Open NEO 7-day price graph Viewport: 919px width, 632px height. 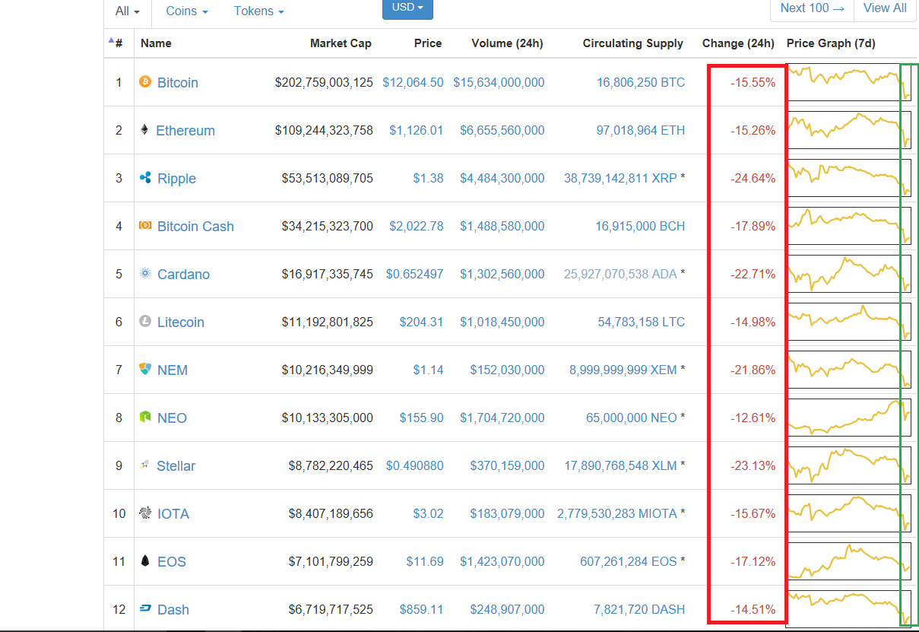point(848,418)
